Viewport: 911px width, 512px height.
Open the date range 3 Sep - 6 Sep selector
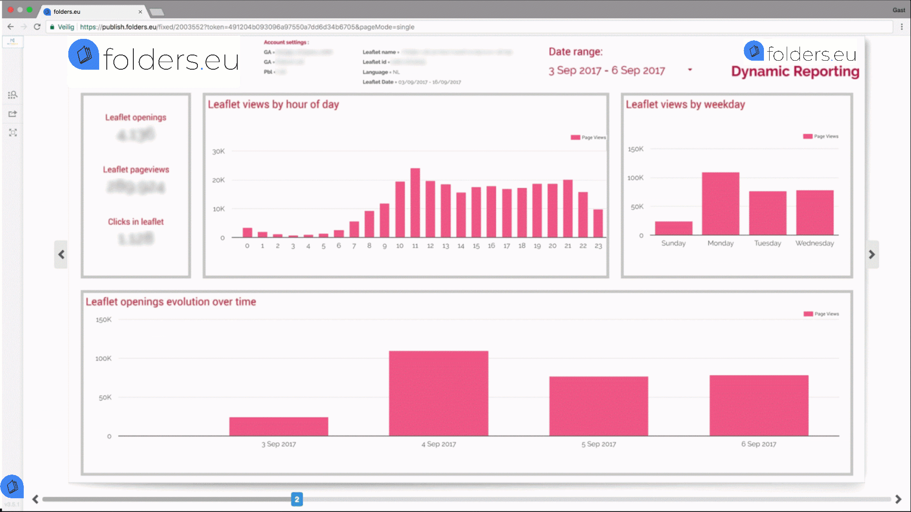[606, 71]
